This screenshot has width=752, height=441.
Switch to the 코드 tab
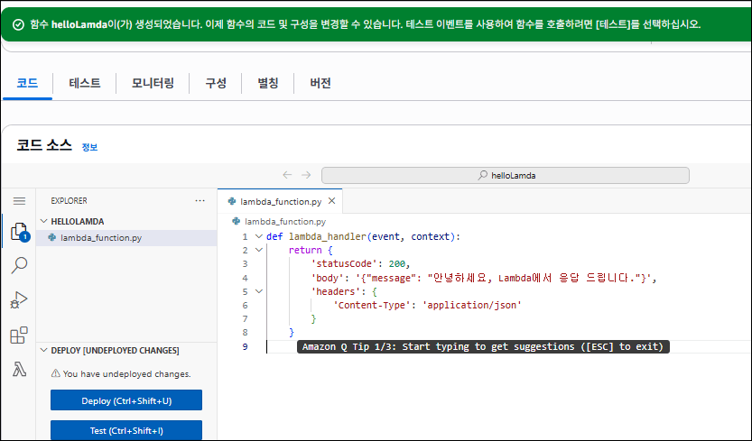(27, 83)
